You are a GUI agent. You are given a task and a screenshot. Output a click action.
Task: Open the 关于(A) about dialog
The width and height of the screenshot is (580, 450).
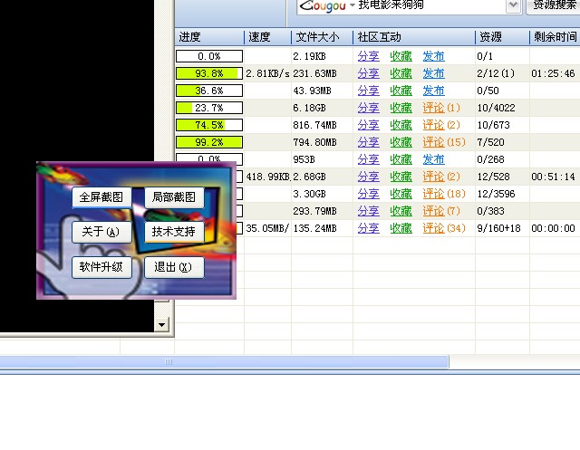pos(101,231)
